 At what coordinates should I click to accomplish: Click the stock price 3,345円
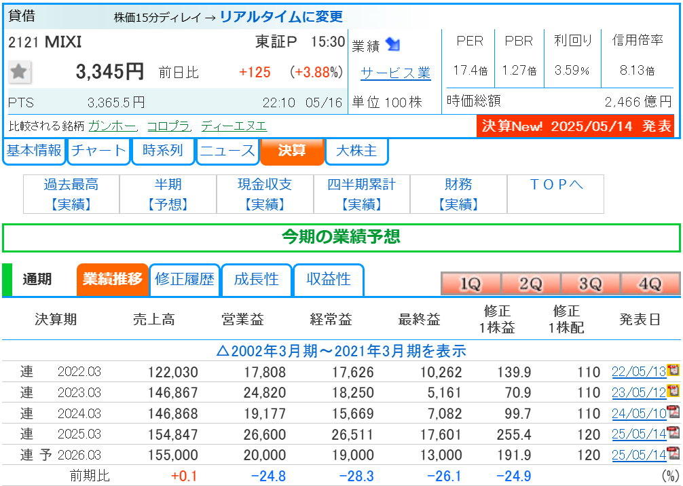[110, 71]
